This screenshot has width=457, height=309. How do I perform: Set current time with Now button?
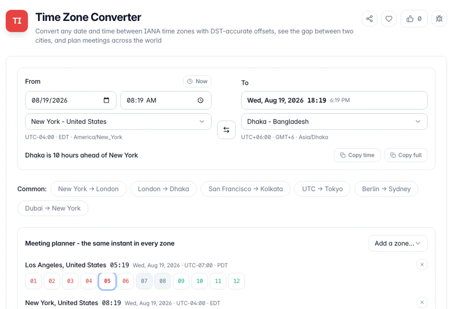(x=197, y=81)
